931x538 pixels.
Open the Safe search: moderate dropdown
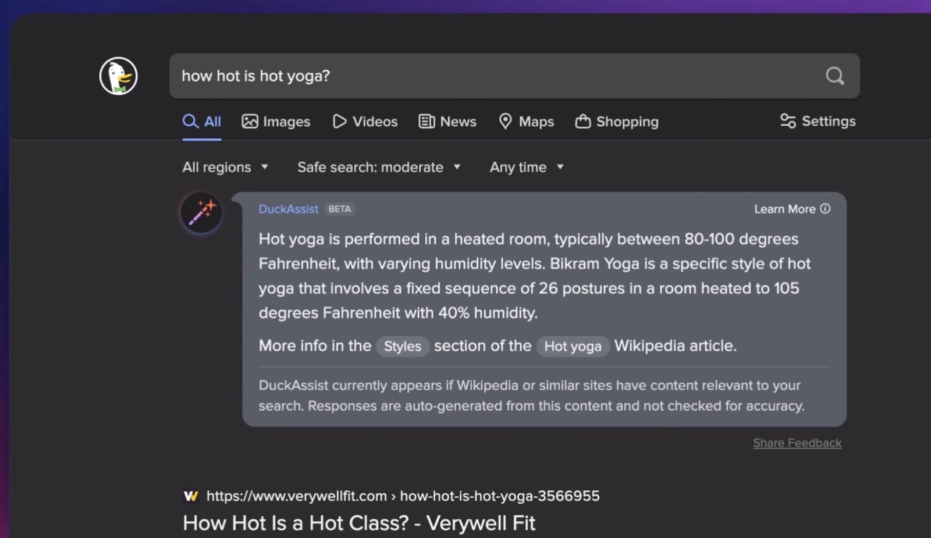(x=379, y=167)
